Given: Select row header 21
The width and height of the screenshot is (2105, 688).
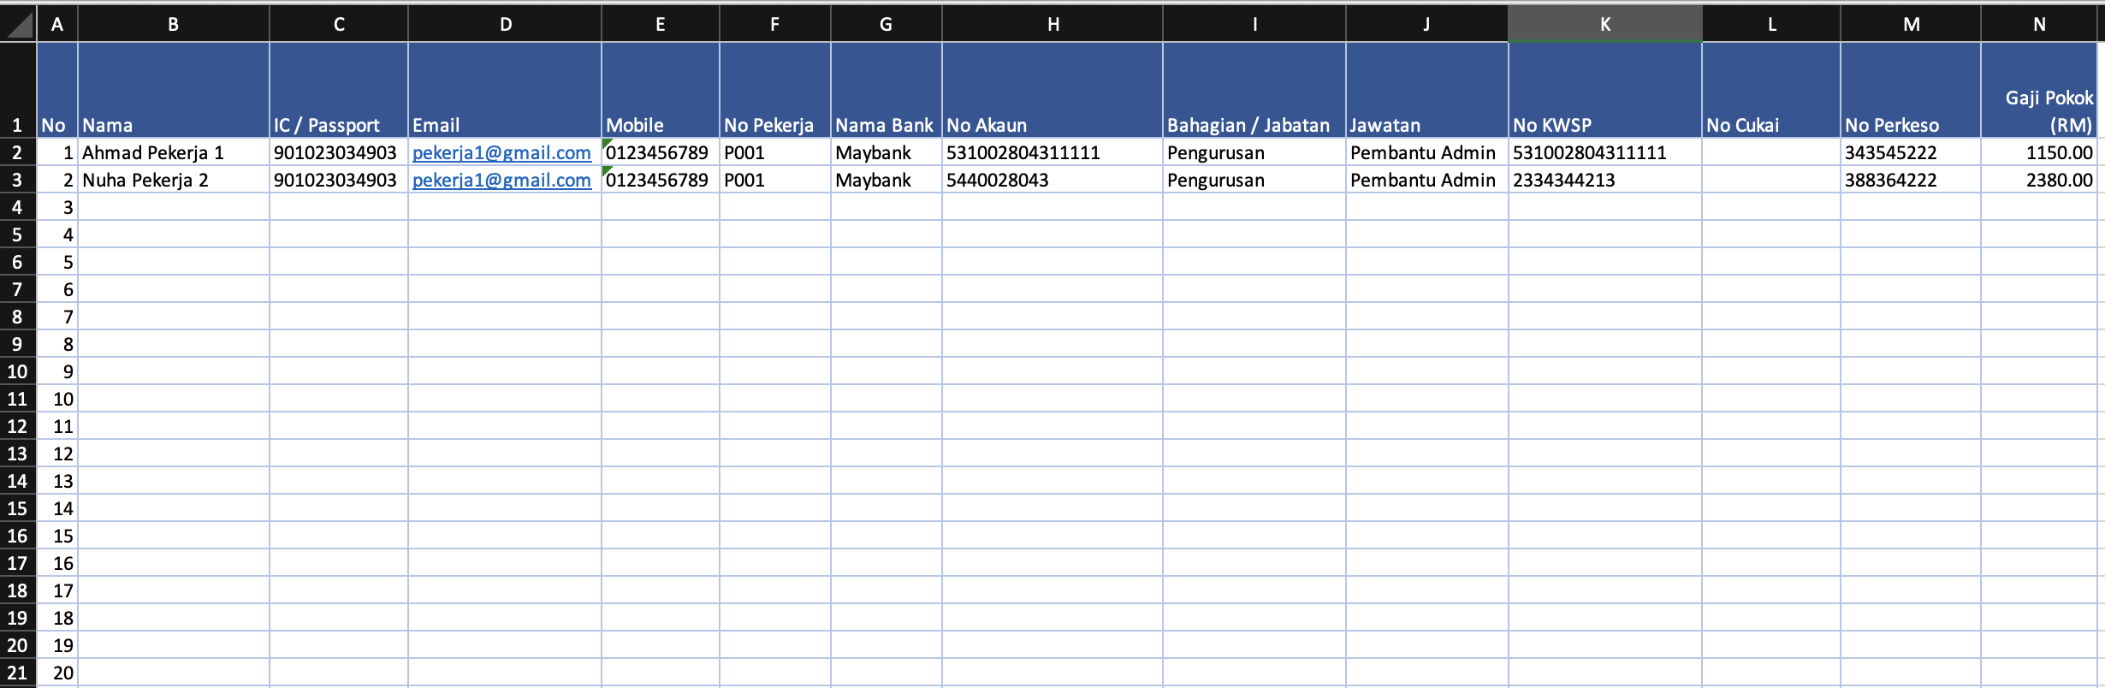Looking at the screenshot, I should point(18,673).
